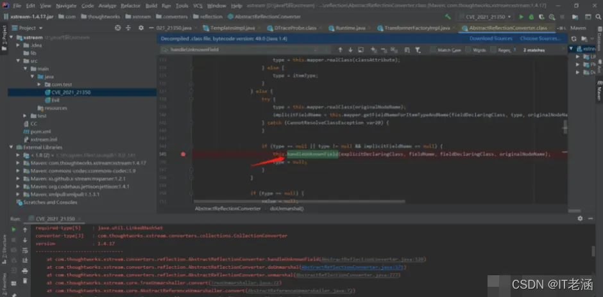Click the green Run button
Image resolution: width=603 pixels, height=297 pixels.
coord(521,17)
